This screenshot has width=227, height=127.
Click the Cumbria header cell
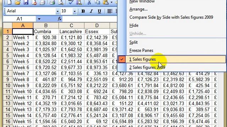[46, 31]
